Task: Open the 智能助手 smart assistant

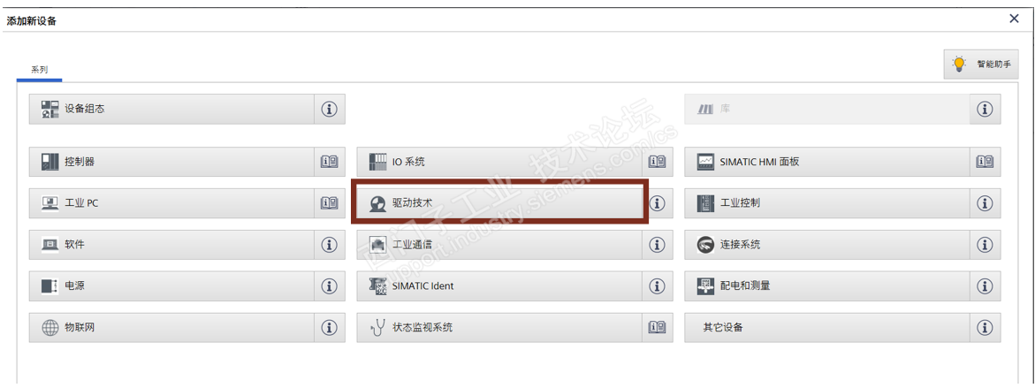Action: tap(982, 65)
